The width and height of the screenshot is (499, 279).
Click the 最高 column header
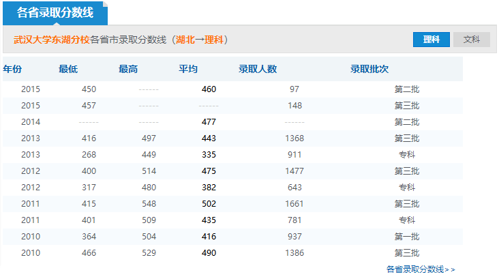point(128,69)
